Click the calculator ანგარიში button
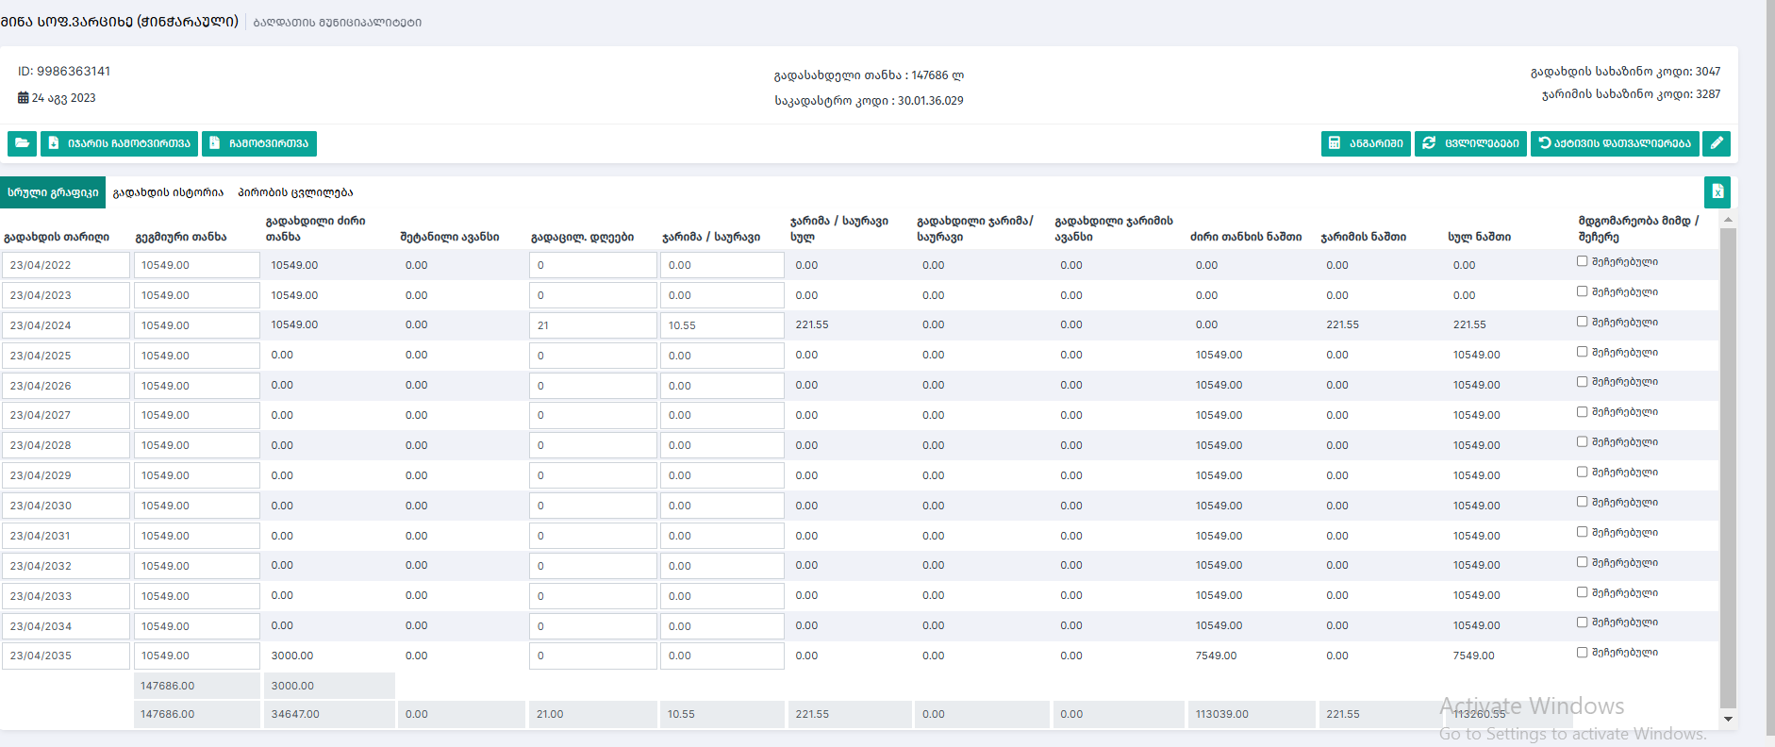The image size is (1775, 747). click(x=1365, y=143)
